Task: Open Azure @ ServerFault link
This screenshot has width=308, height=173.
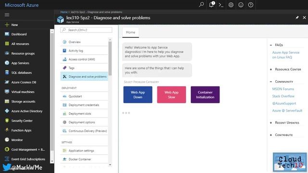Action: coord(287,111)
